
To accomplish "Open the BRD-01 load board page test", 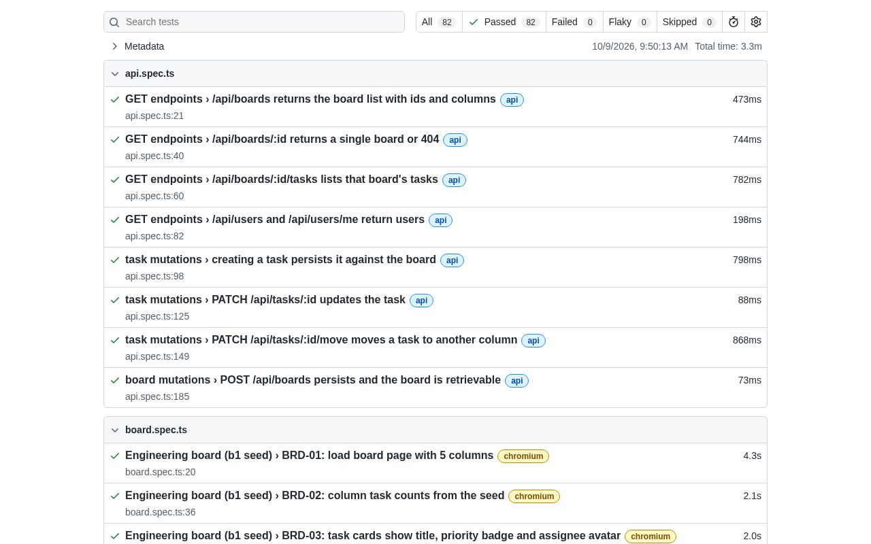I will pyautogui.click(x=310, y=456).
